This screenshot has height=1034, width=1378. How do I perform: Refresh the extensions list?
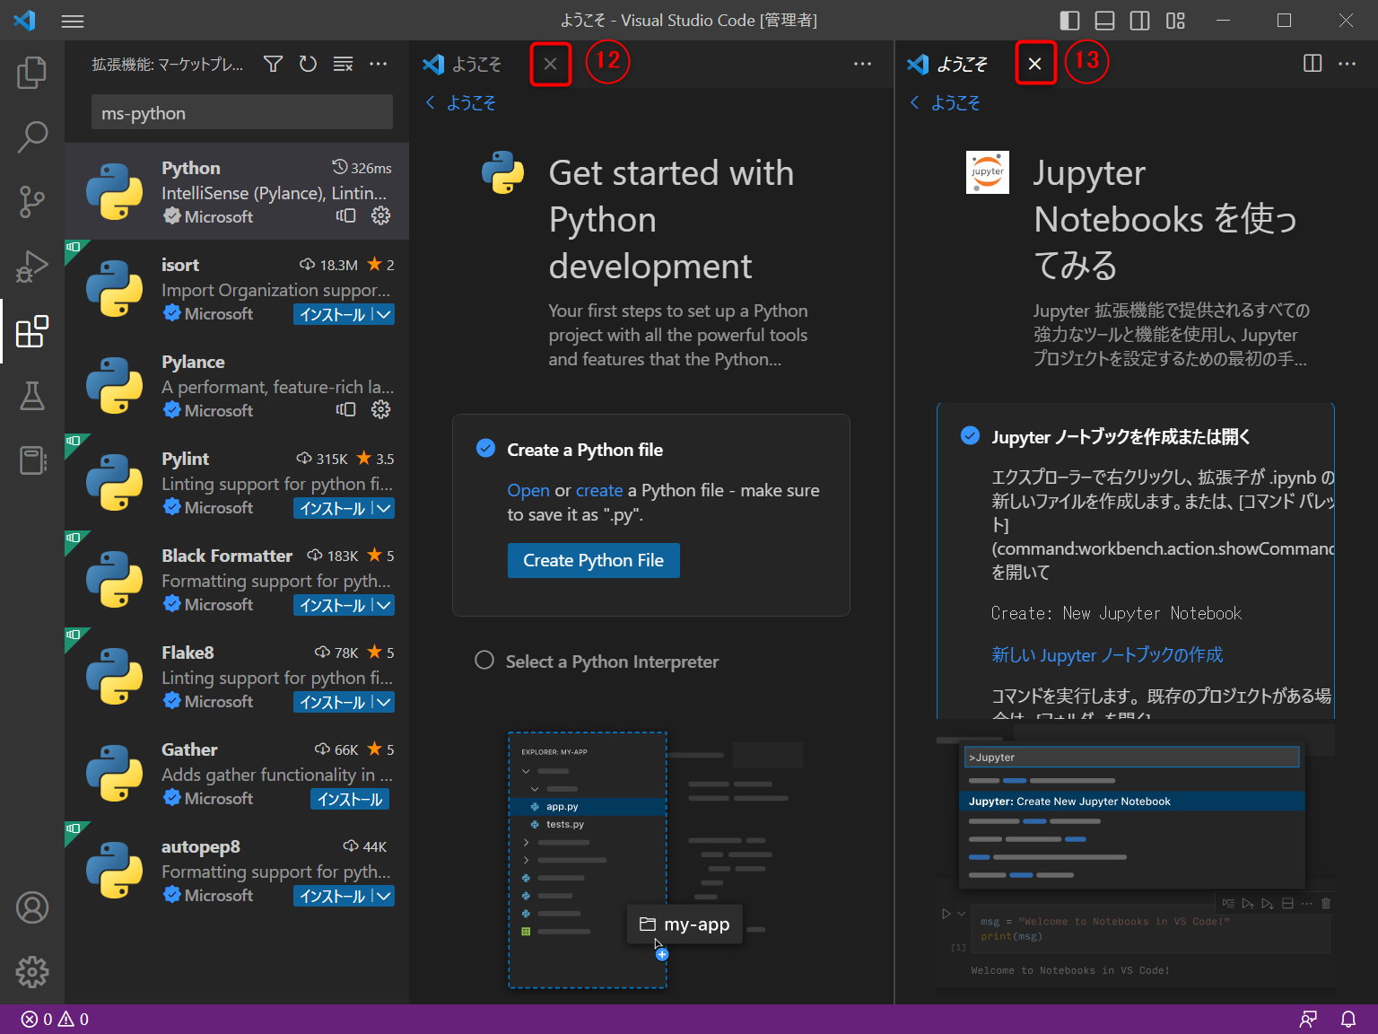coord(308,64)
